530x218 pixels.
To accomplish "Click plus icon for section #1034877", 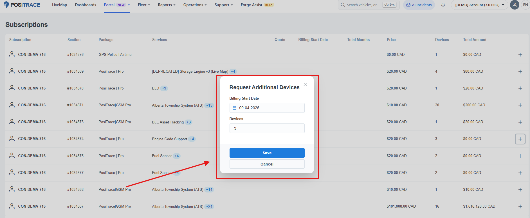I will coord(520,173).
